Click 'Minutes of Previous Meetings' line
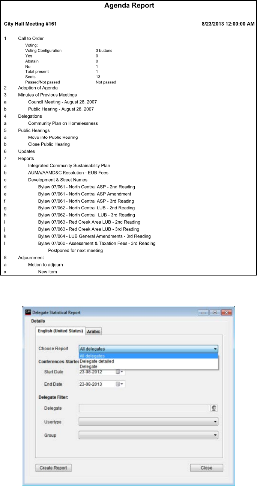Viewport: 257px width, 486px height. (47, 95)
